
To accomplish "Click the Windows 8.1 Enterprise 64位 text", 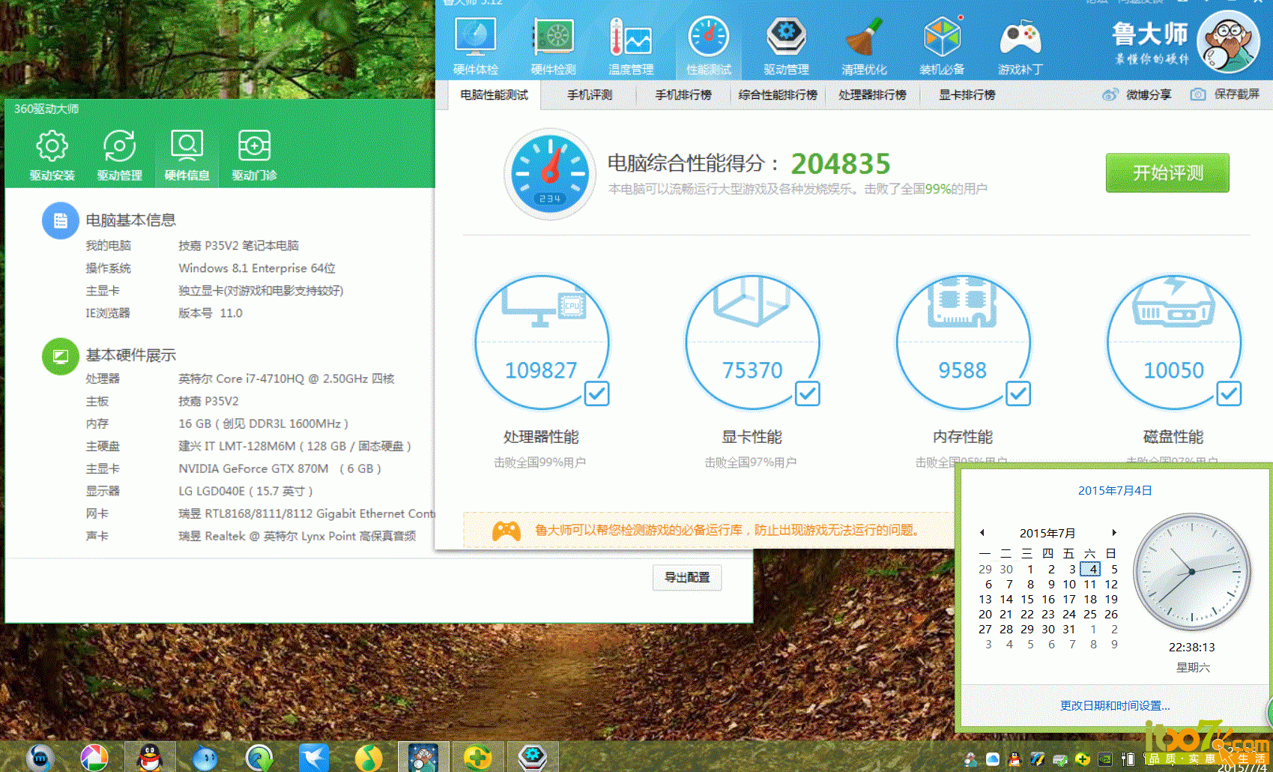I will point(257,268).
